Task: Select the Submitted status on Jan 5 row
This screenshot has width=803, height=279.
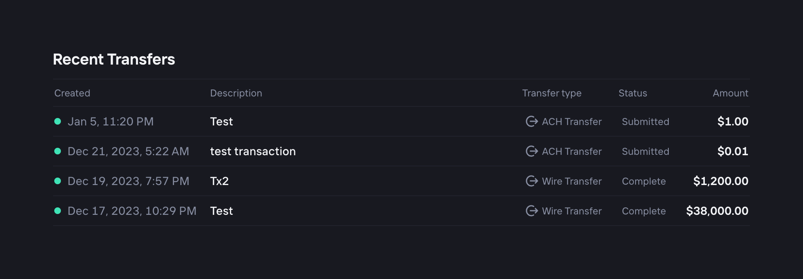Action: tap(645, 121)
